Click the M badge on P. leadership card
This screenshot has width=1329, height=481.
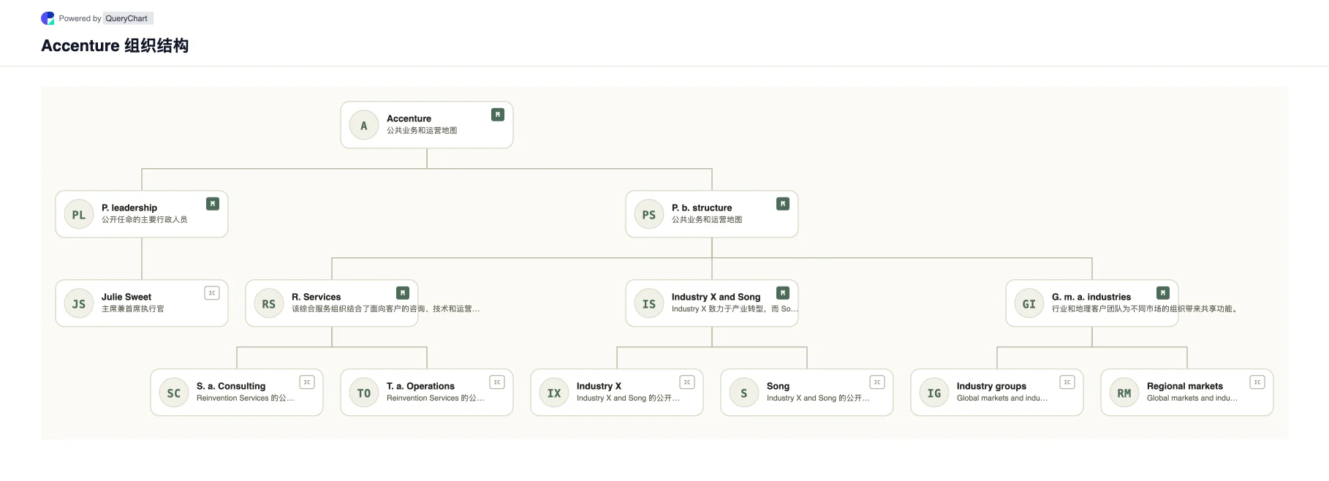213,204
